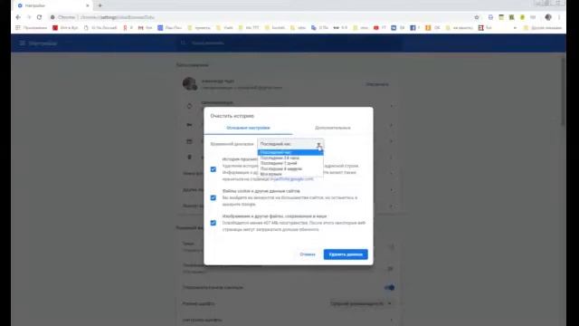
Task: Select the Настройки browser tab
Action: coord(52,5)
